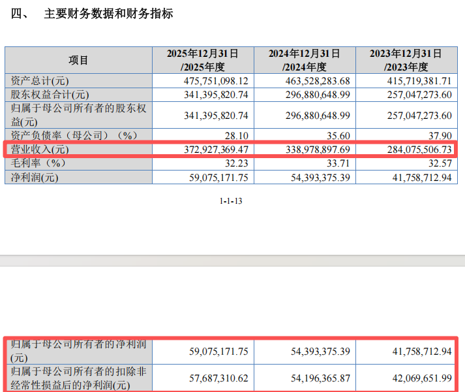Viewport: 465px width, 392px height.
Task: Click the 2024 equity value 296,880,648.99 in 股东权益合计 row
Action: pos(318,95)
